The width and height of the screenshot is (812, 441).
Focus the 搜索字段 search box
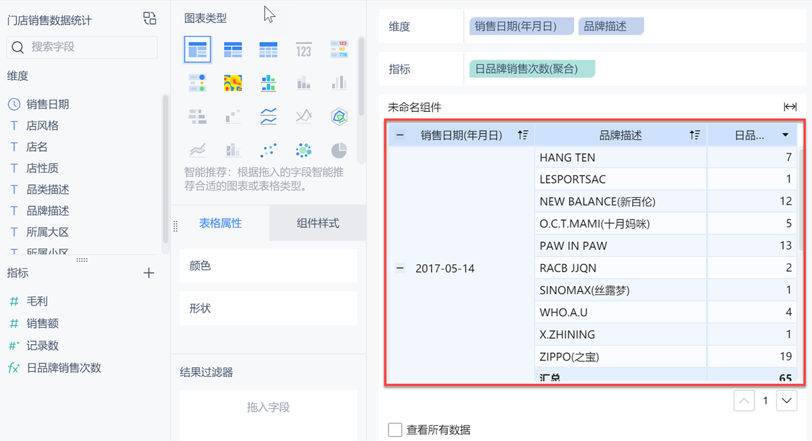(82, 47)
